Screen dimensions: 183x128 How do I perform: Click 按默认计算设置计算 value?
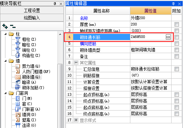[151, 82]
